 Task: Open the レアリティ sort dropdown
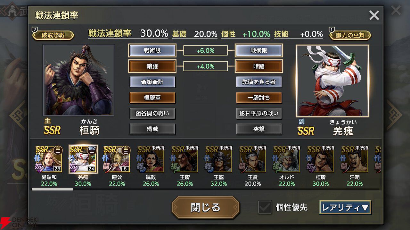pyautogui.click(x=345, y=207)
